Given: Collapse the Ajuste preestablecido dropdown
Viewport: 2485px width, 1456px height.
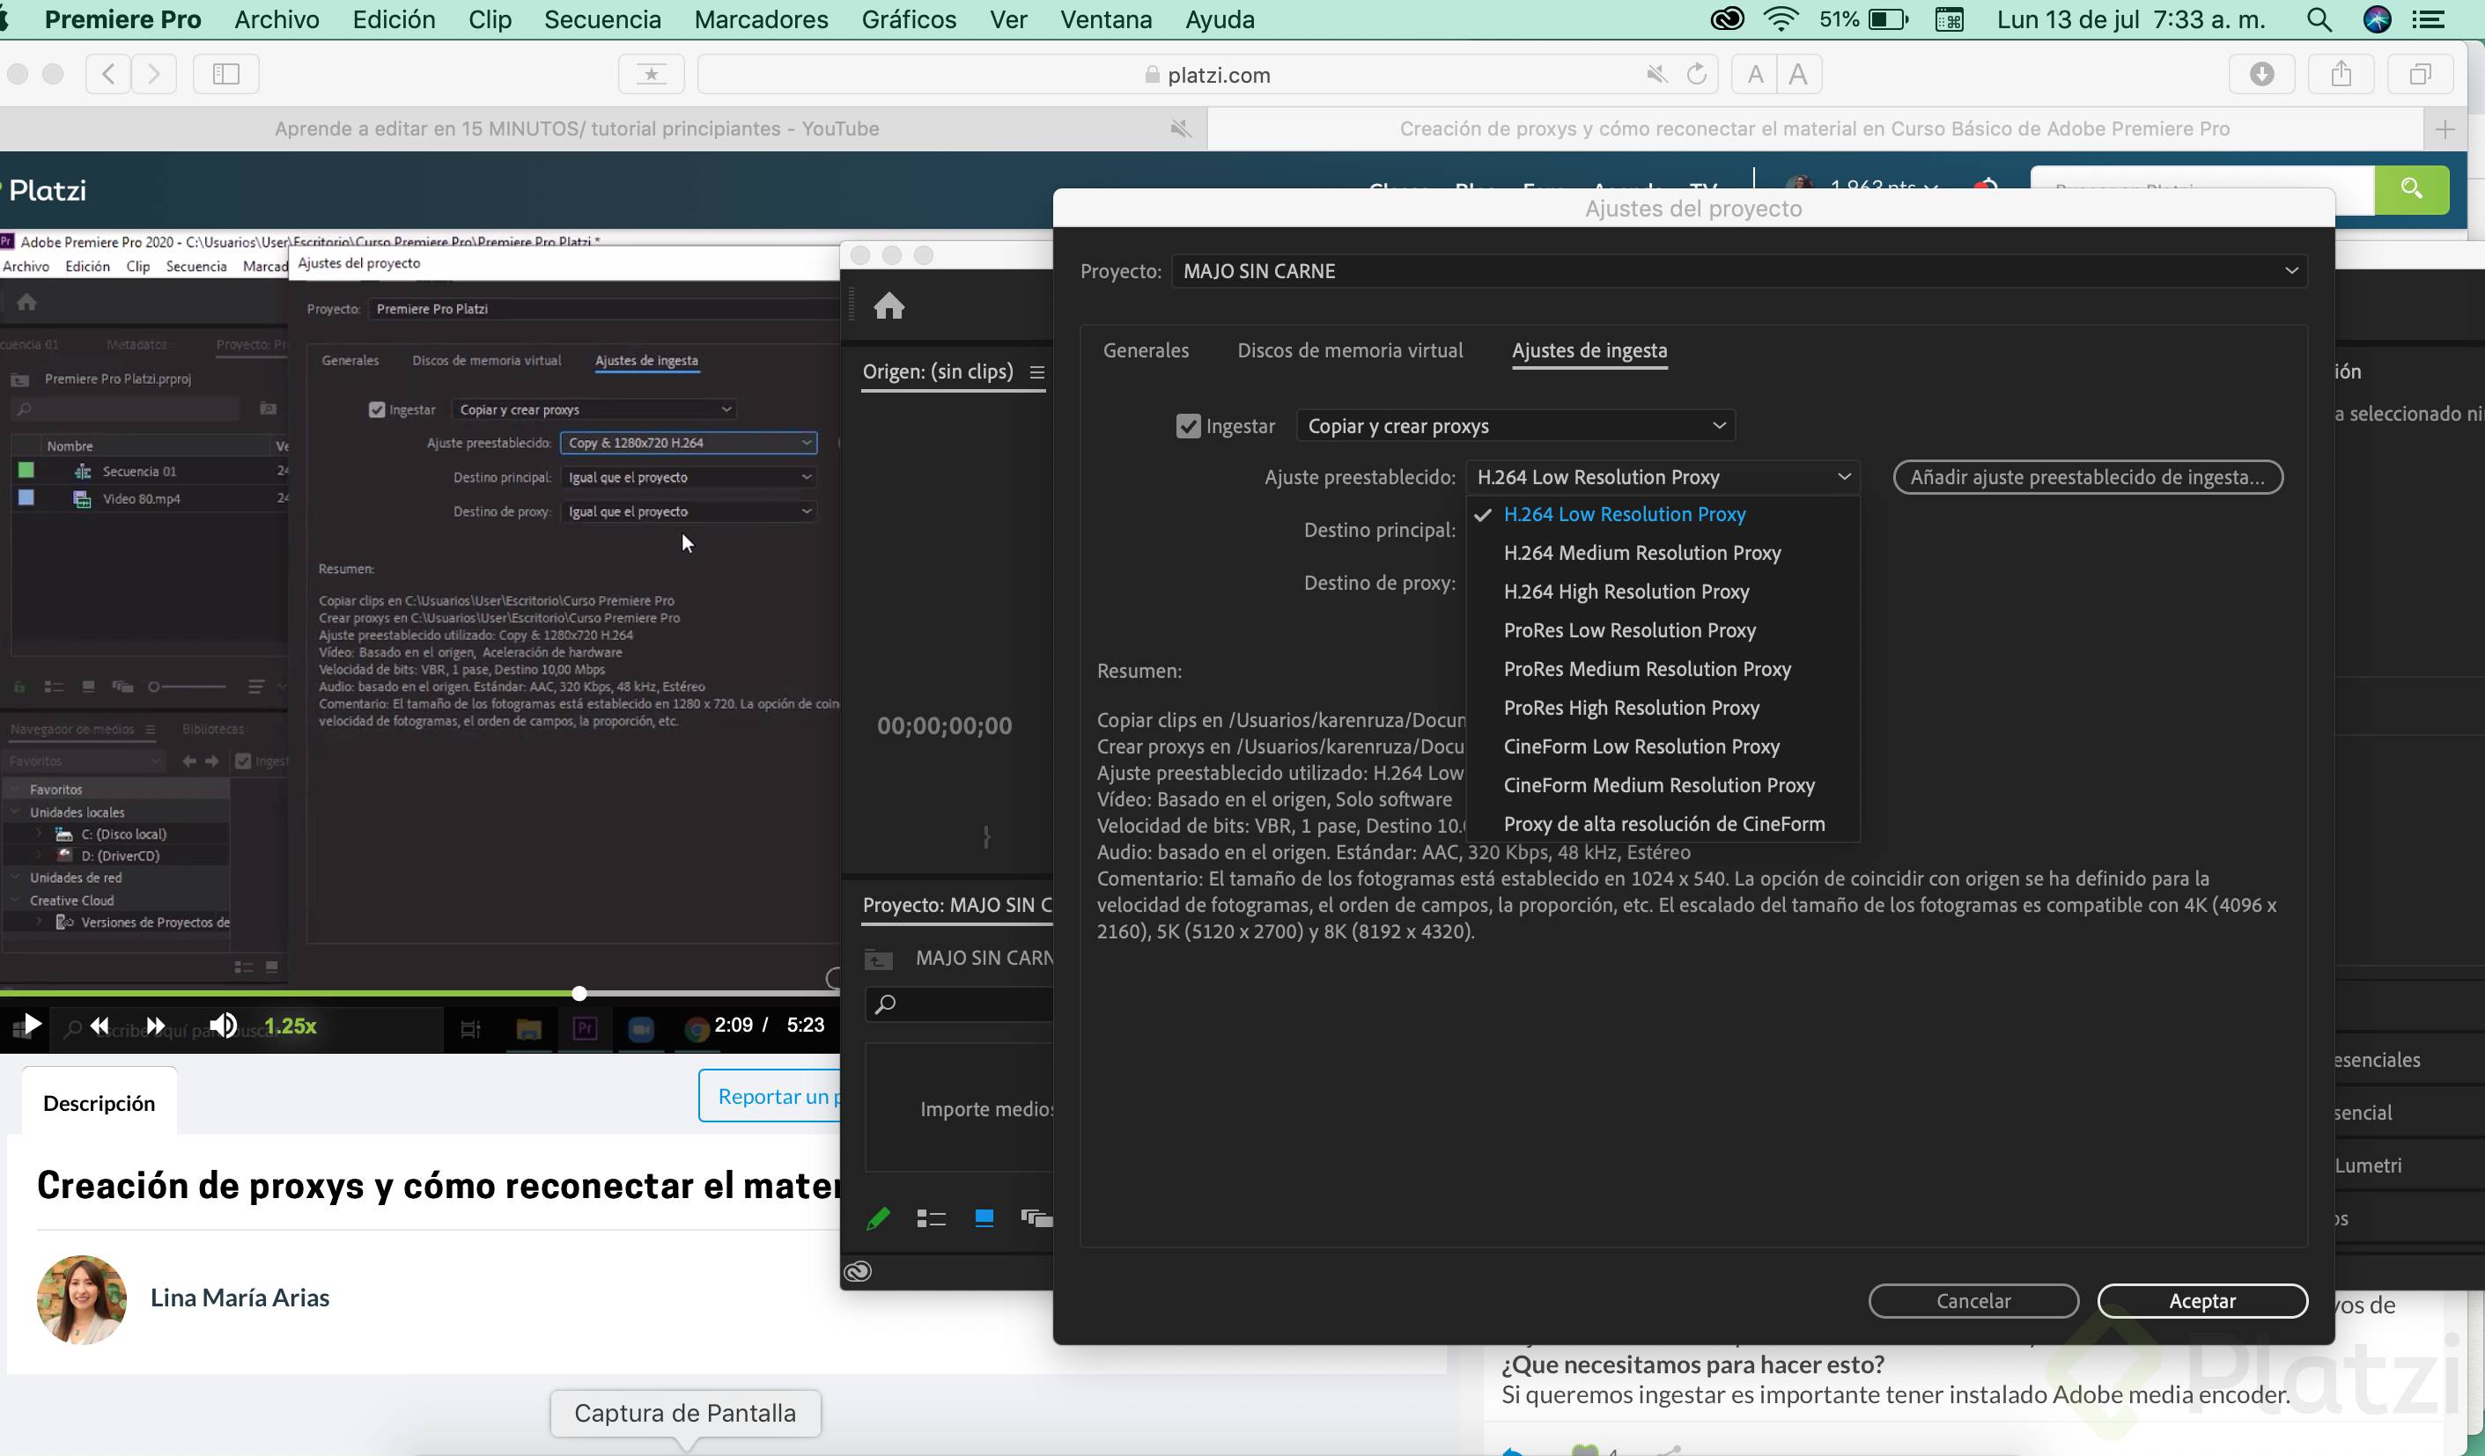Looking at the screenshot, I should tap(1663, 477).
